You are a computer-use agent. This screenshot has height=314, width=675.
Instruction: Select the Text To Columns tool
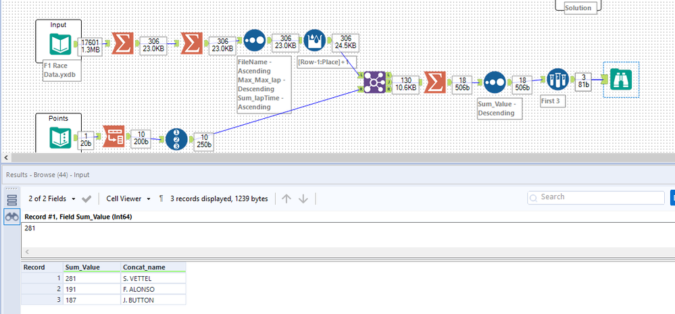coord(114,137)
